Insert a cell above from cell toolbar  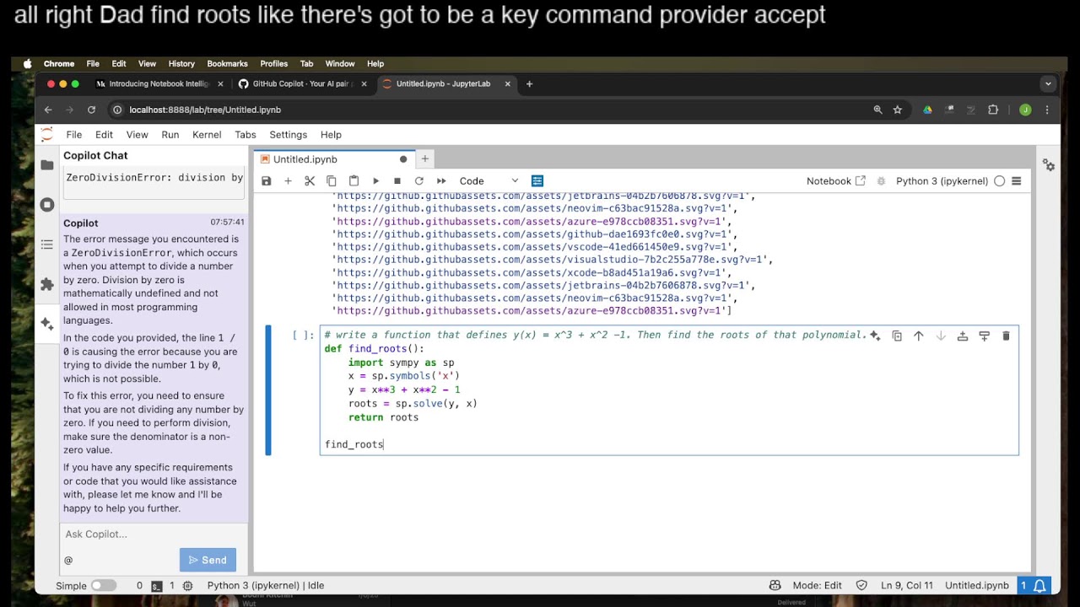pyautogui.click(x=963, y=336)
